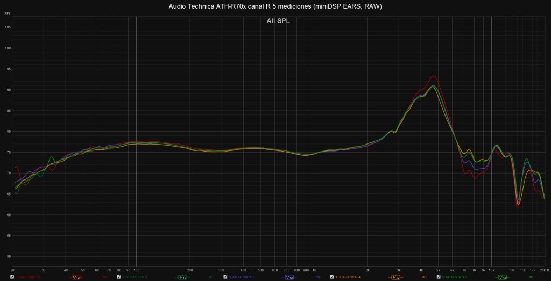
Task: Click the 1/12 smoothing icon for ATH-R70x R 2
Action: tap(182, 277)
